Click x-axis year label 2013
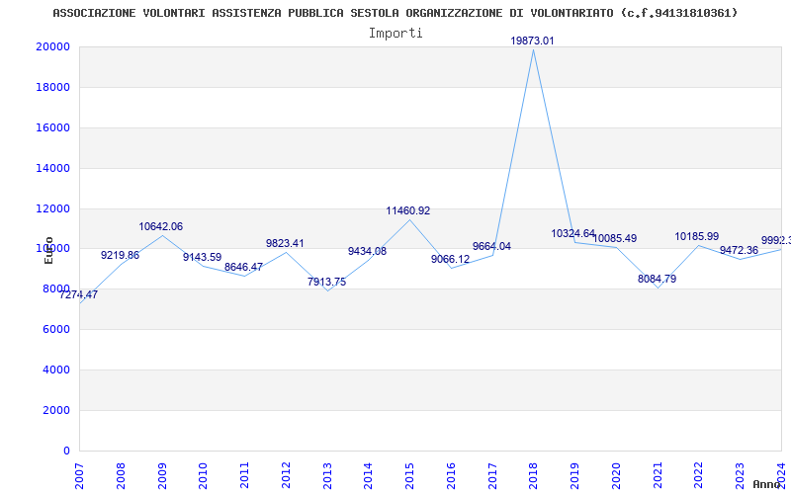The width and height of the screenshot is (791, 494). click(x=327, y=476)
